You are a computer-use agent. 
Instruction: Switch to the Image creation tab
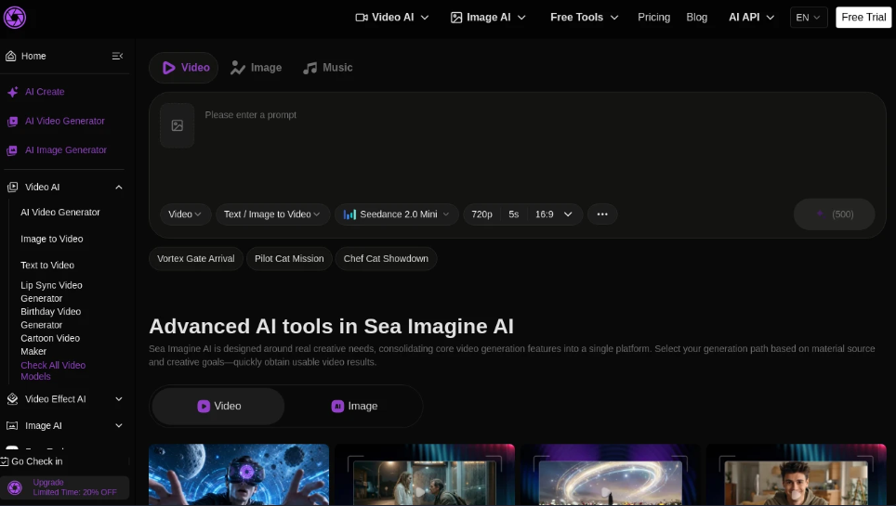click(256, 68)
